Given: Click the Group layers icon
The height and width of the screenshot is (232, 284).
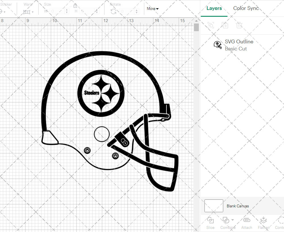Looking at the screenshot, I should (211, 25).
